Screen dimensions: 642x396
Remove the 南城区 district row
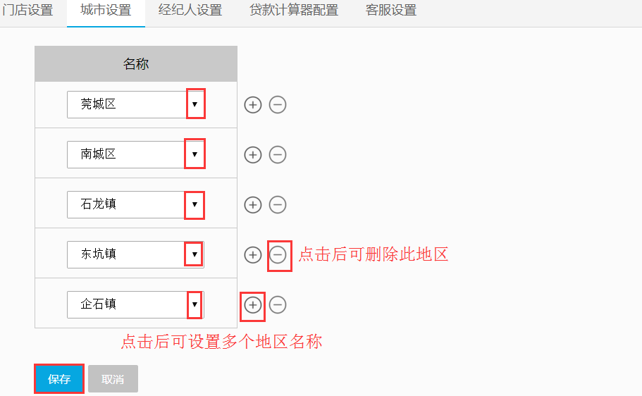click(x=278, y=155)
